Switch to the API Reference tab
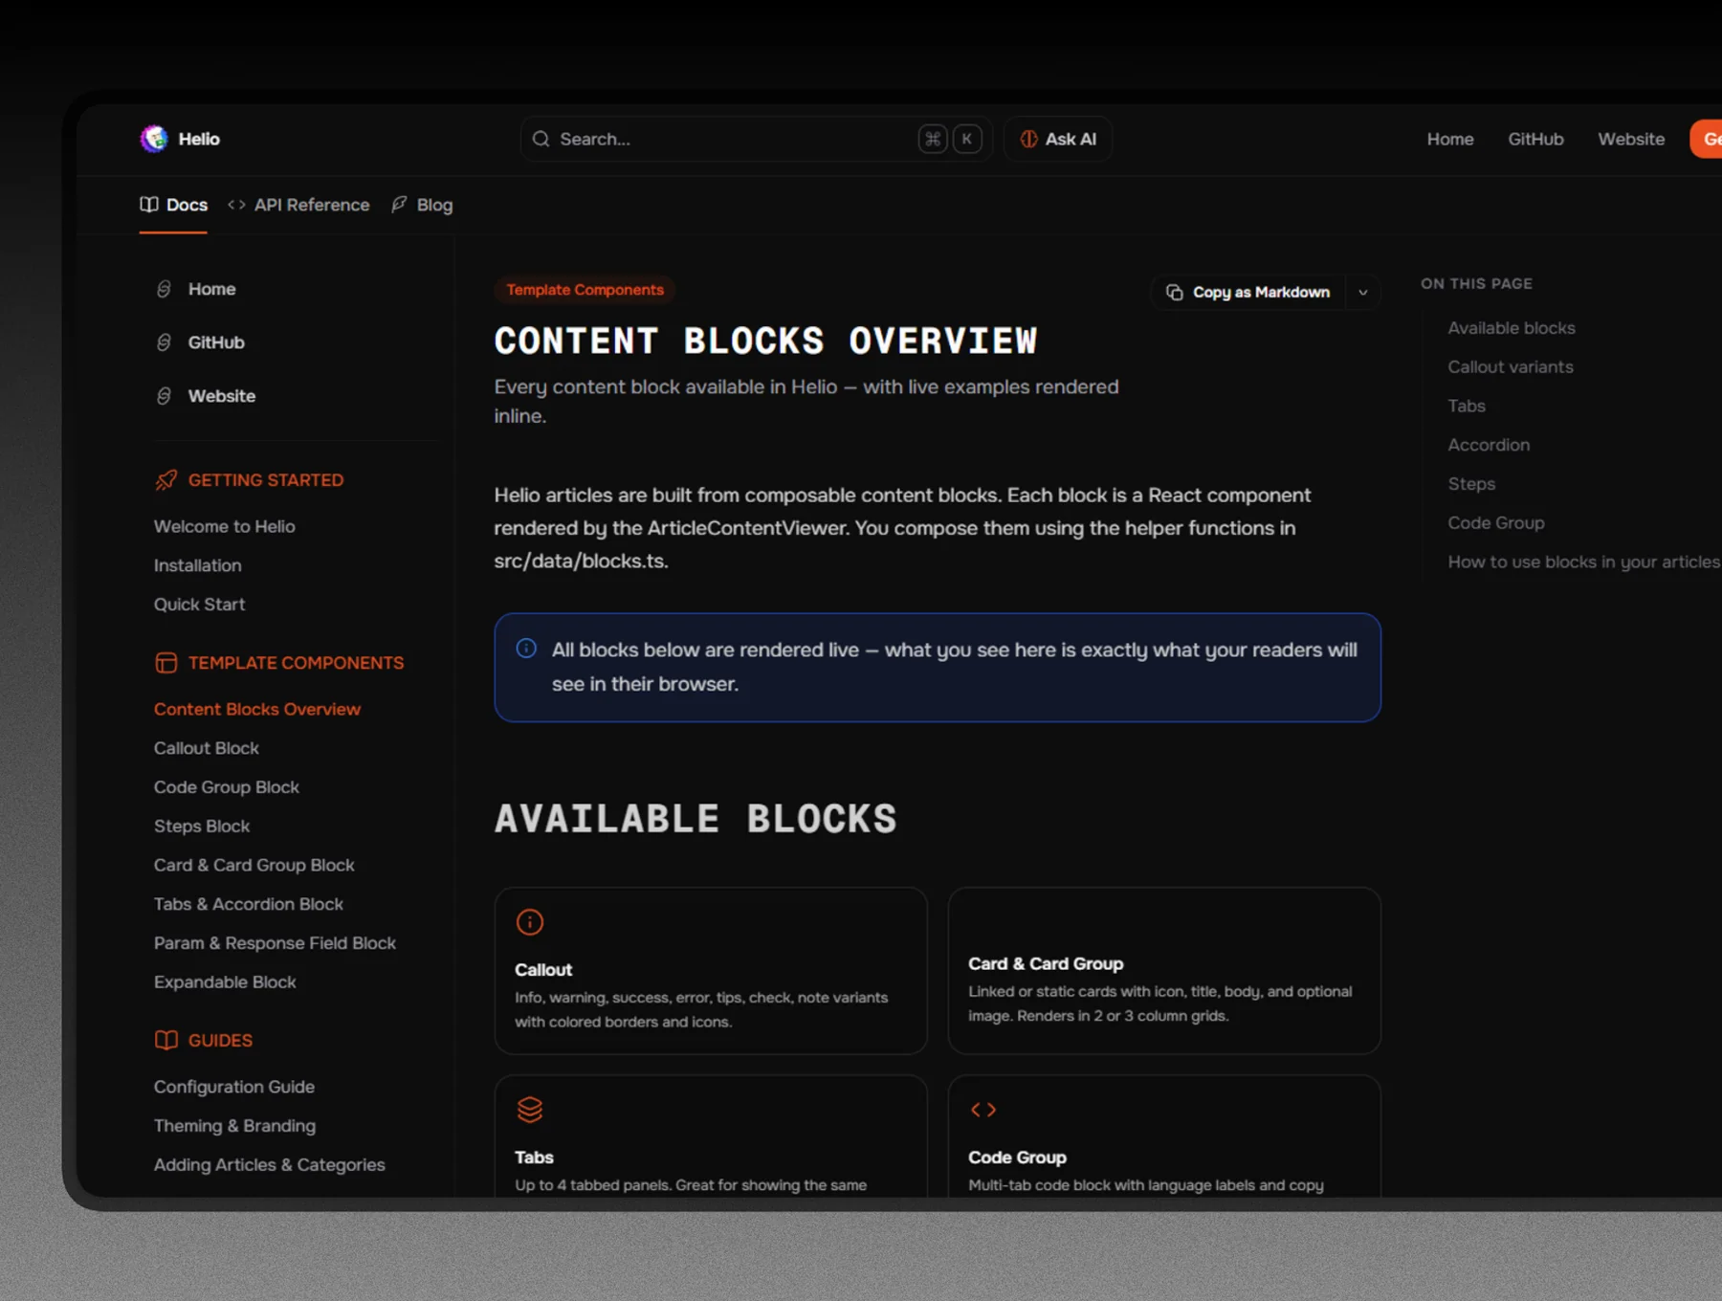 [x=298, y=205]
